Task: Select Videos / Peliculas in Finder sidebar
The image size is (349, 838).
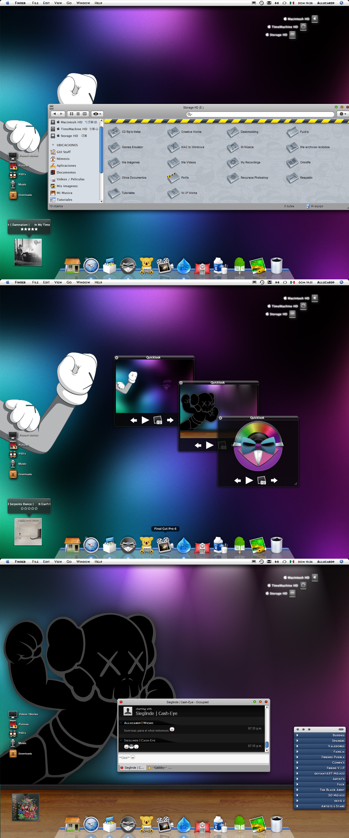Action: click(68, 179)
